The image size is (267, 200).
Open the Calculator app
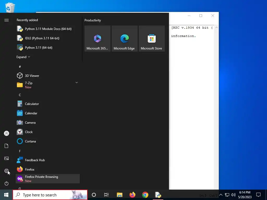(x=48, y=104)
